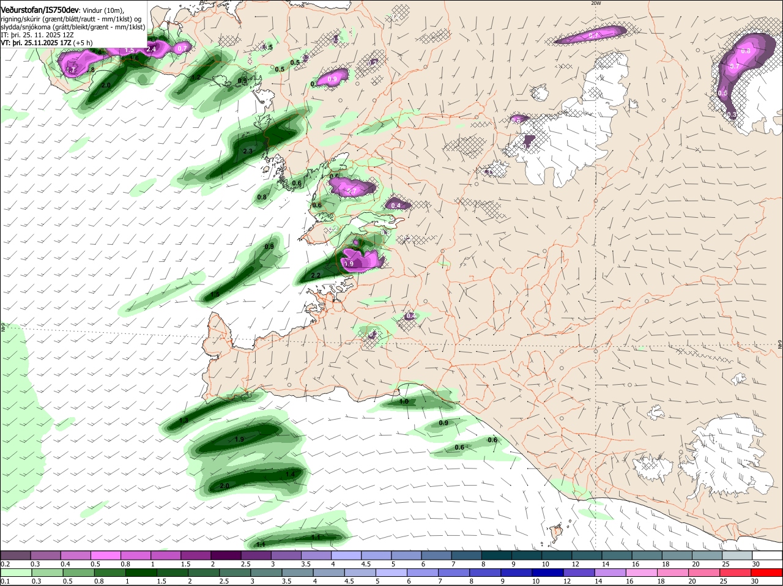Click the 1.0 rain value label
Viewport: 783px width, 586px height.
[x=404, y=402]
